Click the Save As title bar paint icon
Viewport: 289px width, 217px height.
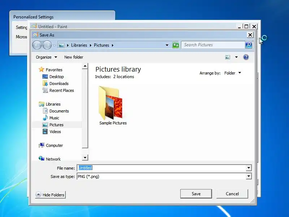(35, 35)
